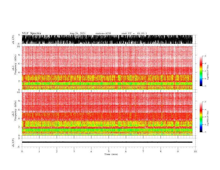This screenshot has height=170, width=220.
Task: Click the 'start UT = 10:10:1' text
Action: pos(134,33)
